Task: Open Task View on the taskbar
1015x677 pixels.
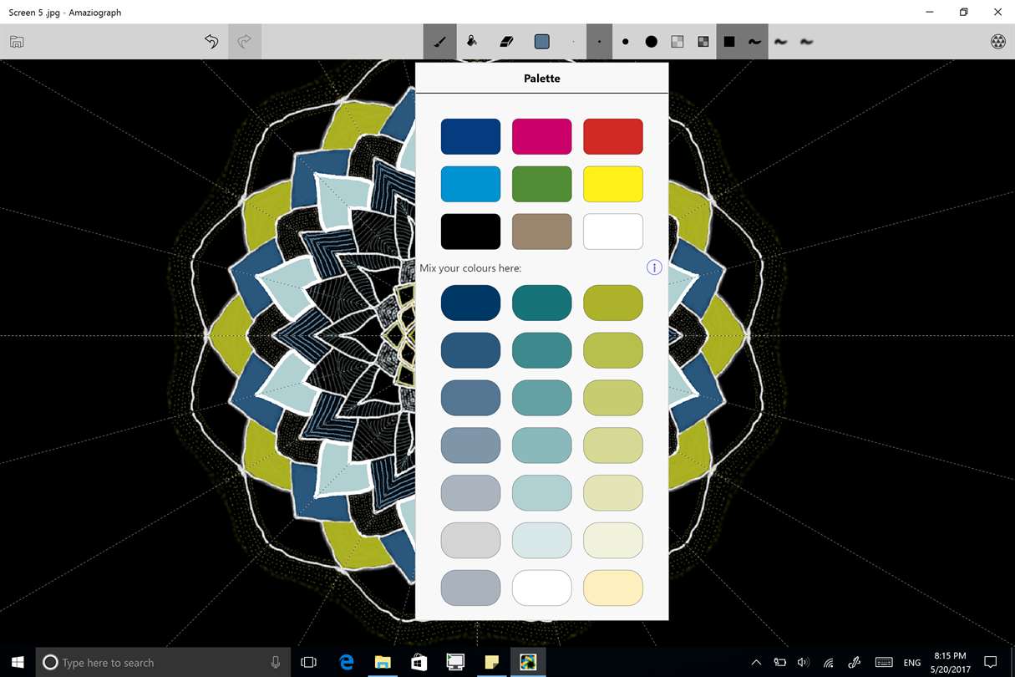Action: pos(308,662)
